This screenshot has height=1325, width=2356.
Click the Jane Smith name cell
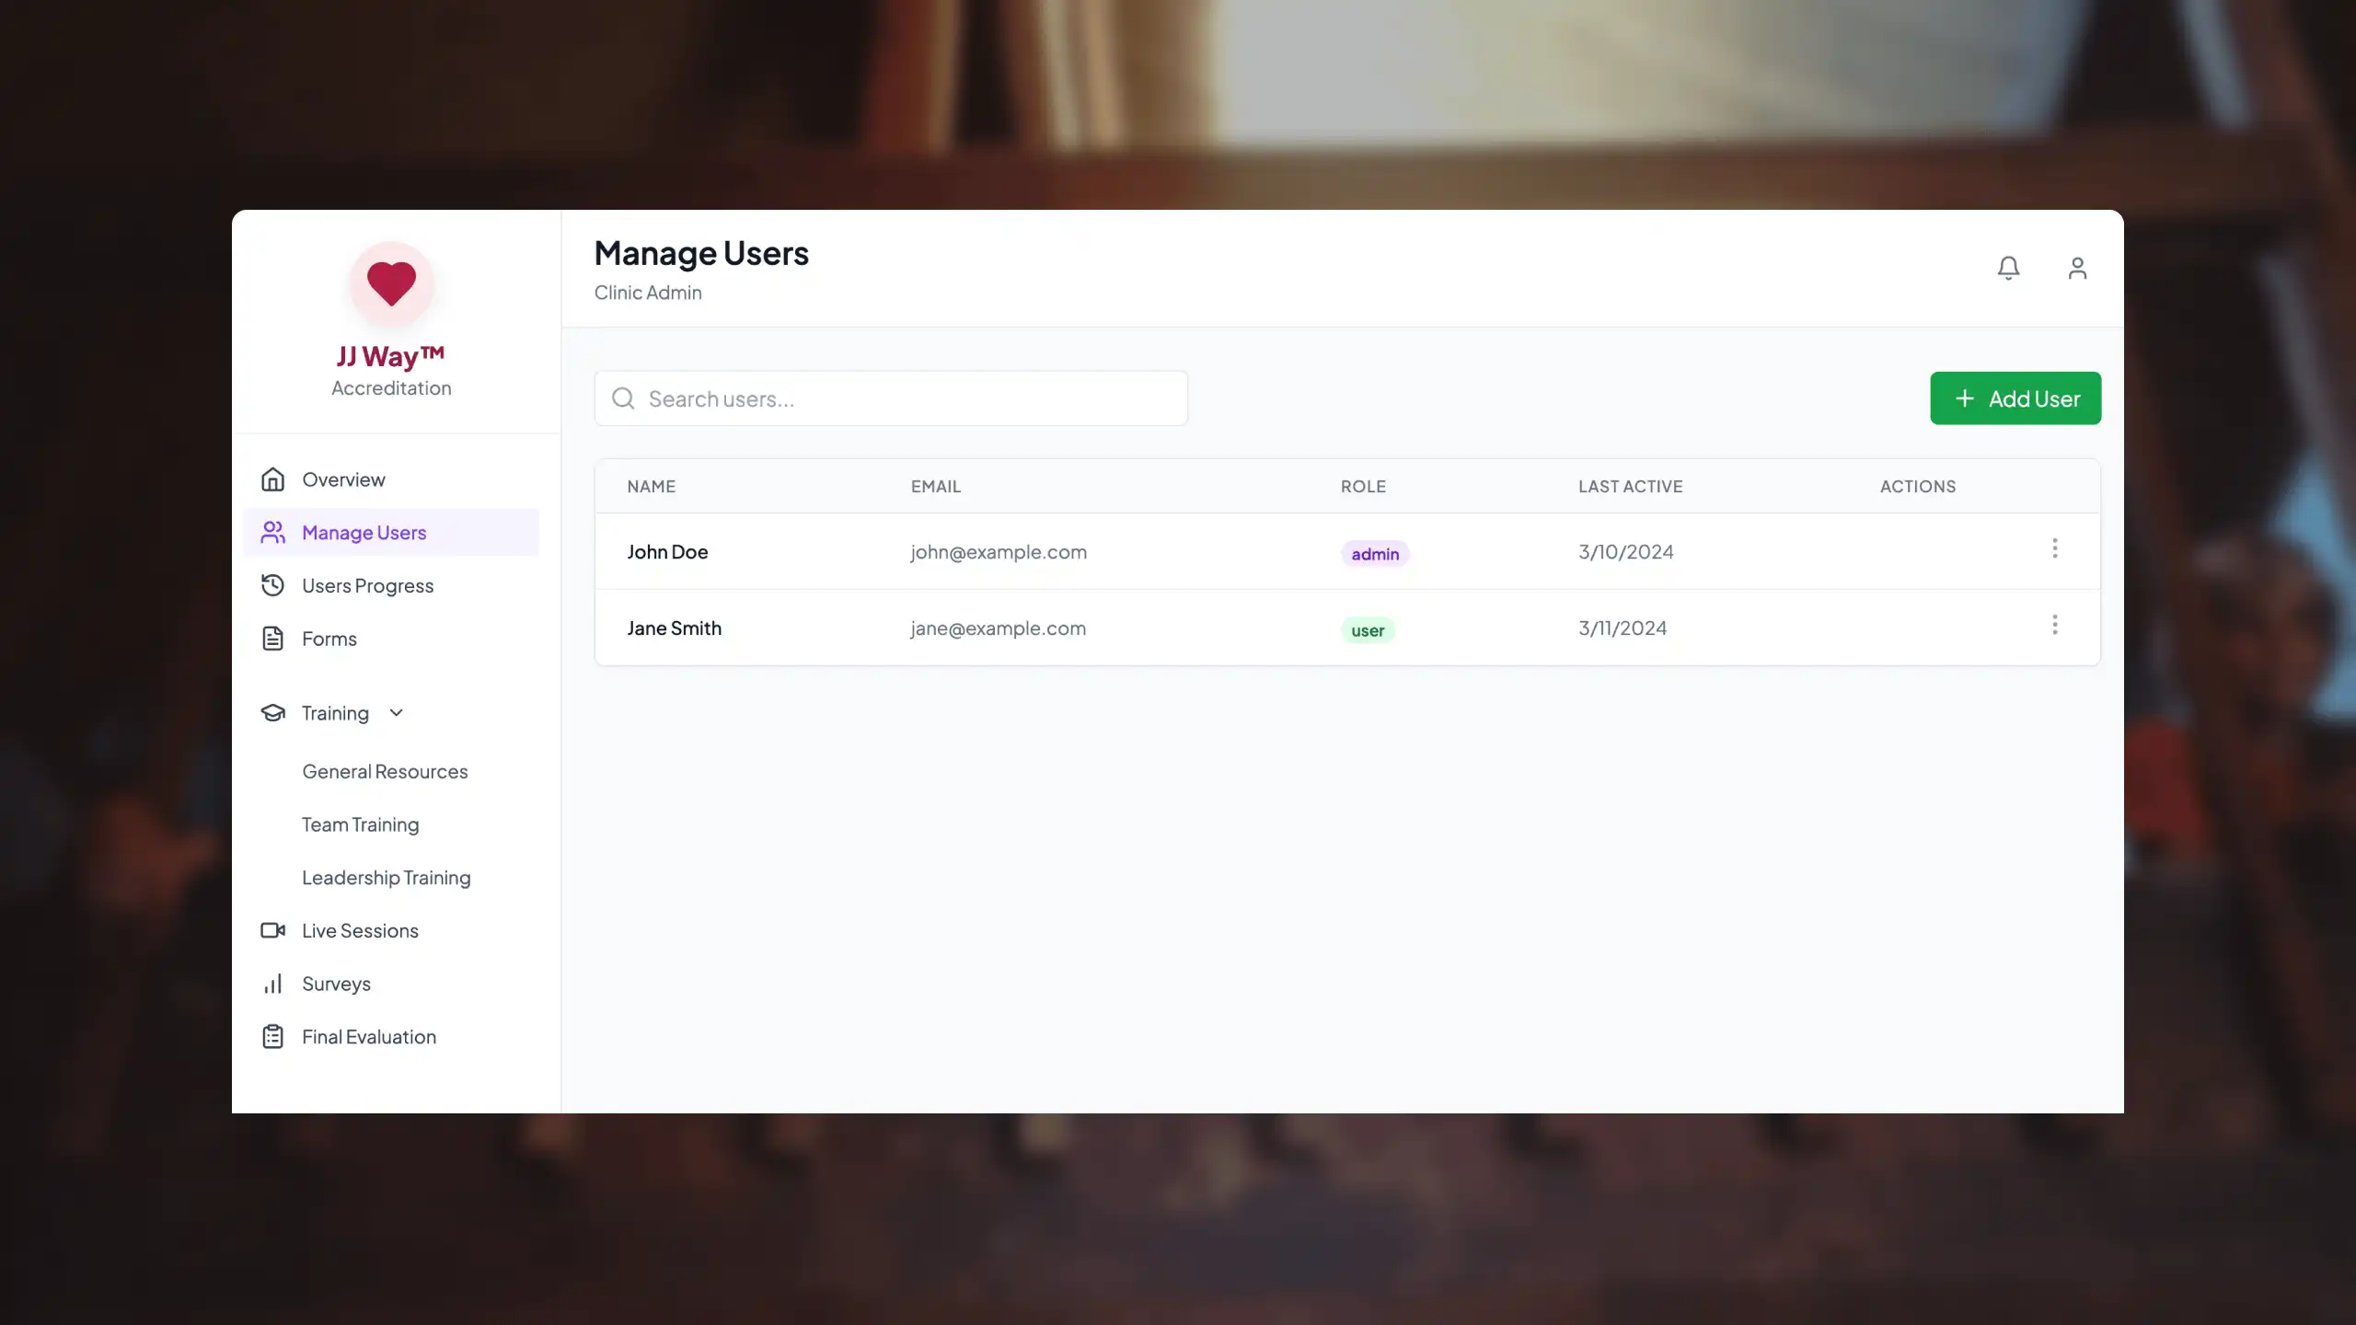click(674, 628)
